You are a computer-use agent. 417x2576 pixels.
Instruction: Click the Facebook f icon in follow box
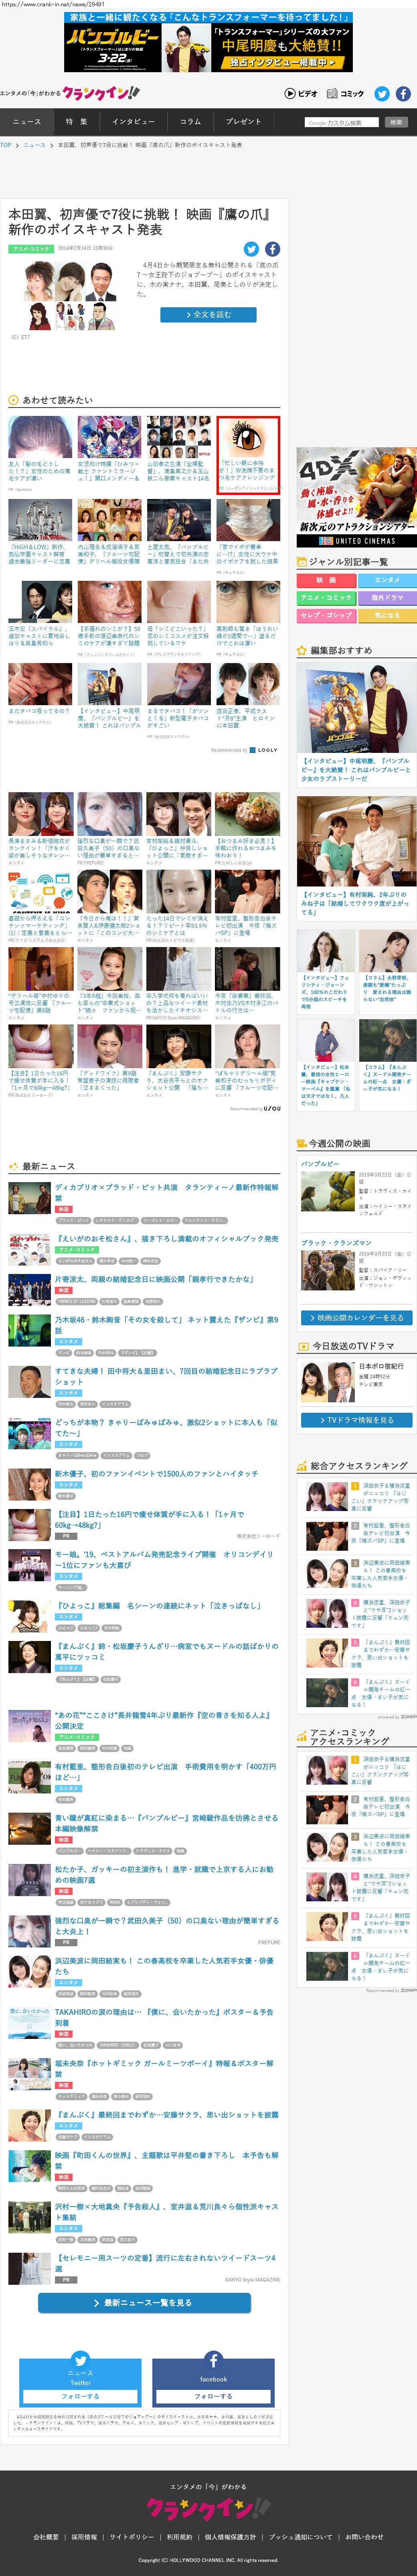click(213, 2360)
